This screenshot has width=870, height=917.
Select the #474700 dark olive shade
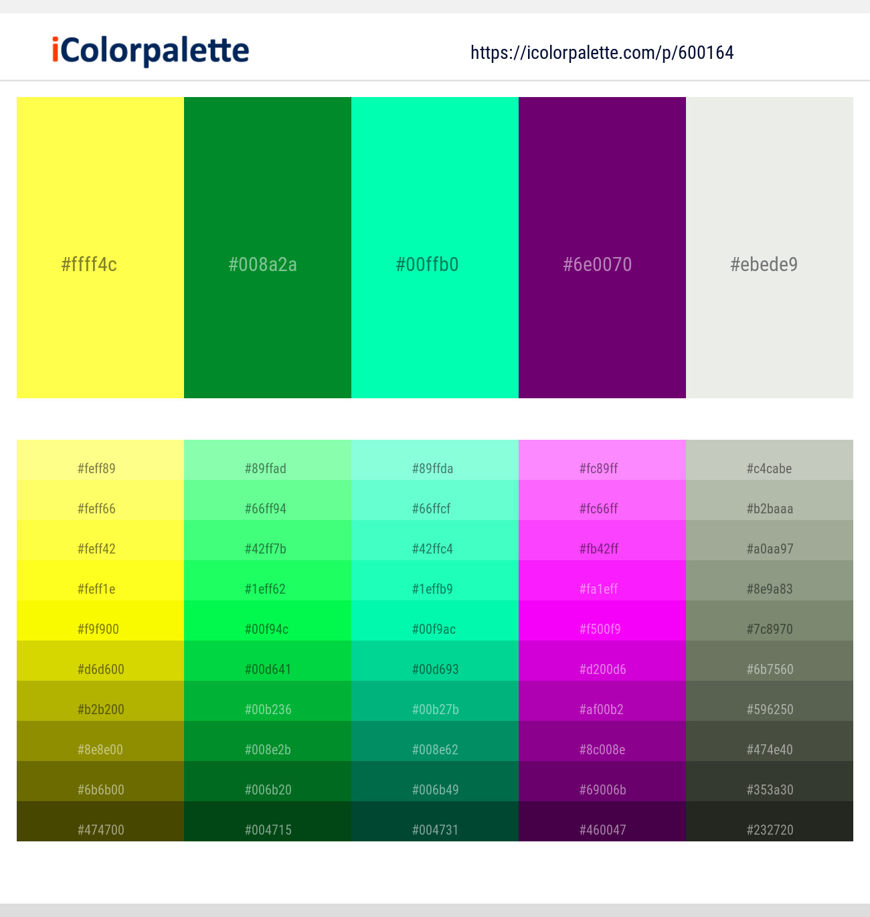coord(100,821)
